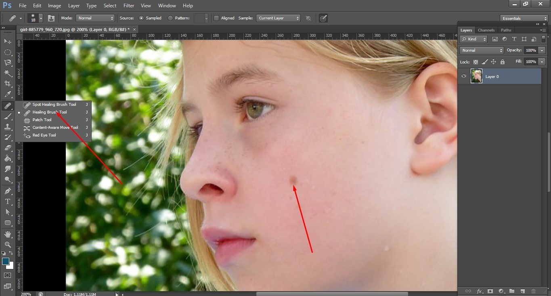Click the foreground color swatch
Image resolution: width=551 pixels, height=296 pixels.
tap(6, 261)
